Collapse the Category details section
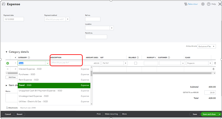222x119 pixels. click(6, 52)
